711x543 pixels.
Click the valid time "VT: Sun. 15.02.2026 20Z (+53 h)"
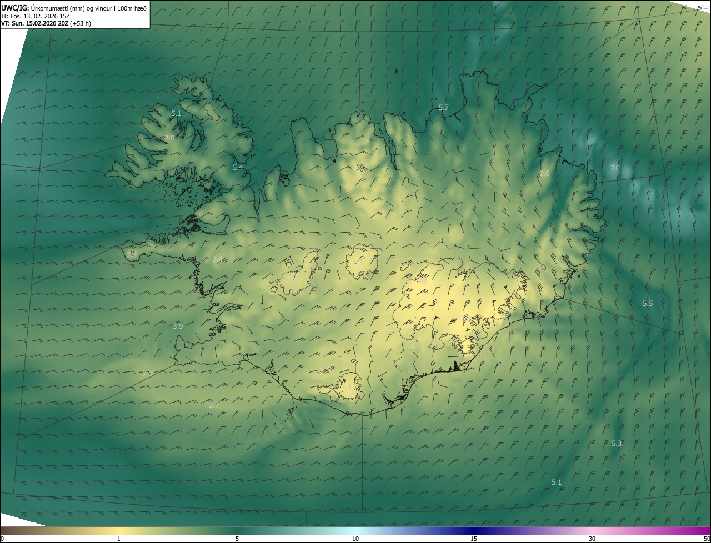click(x=46, y=23)
